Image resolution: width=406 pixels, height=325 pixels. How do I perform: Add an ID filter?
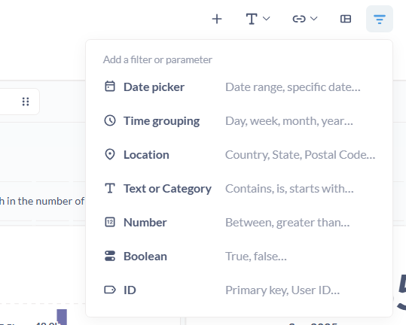[x=239, y=290]
